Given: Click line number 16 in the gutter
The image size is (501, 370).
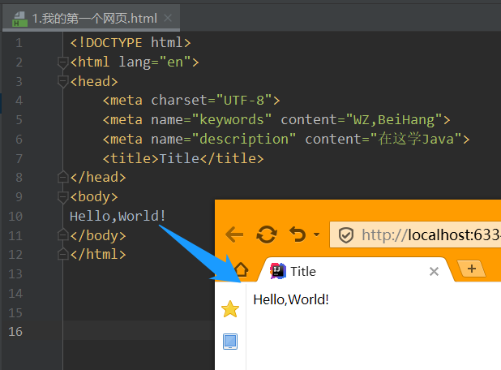Looking at the screenshot, I should (15, 332).
